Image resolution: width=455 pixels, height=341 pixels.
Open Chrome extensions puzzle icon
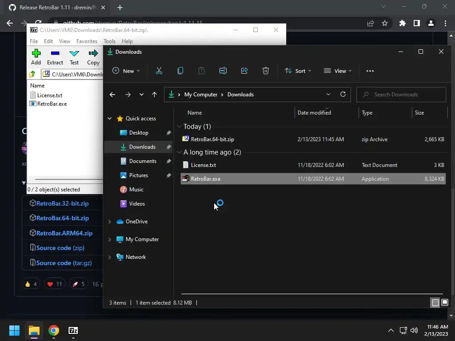[402, 23]
